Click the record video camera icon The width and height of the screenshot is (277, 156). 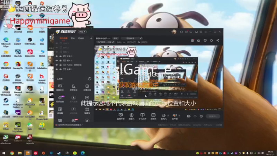(189, 116)
